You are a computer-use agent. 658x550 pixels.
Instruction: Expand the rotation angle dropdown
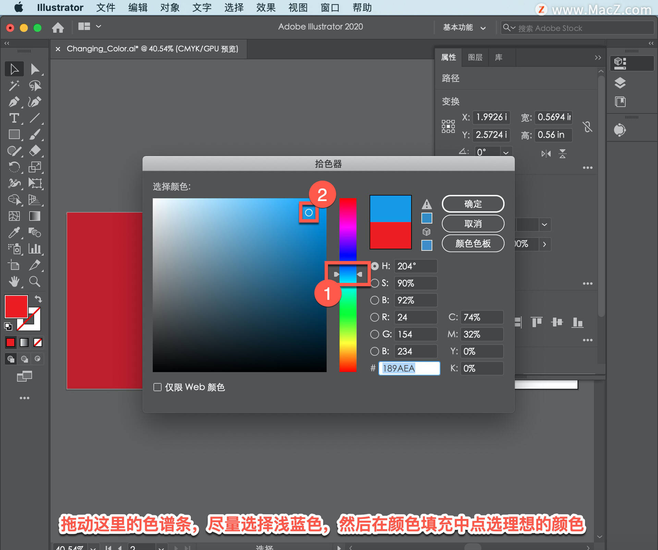(x=506, y=152)
